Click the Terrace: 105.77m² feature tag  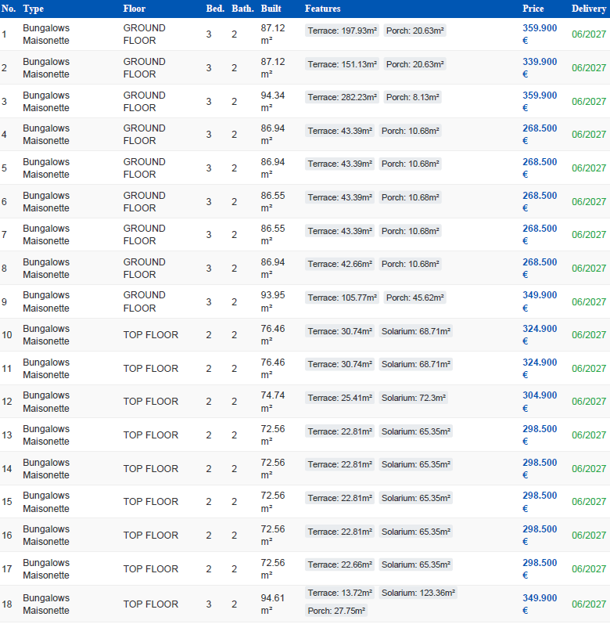pos(343,298)
